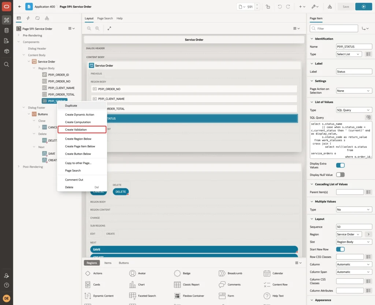Expand layout to full screen
The image size is (375, 305).
coord(109,28)
